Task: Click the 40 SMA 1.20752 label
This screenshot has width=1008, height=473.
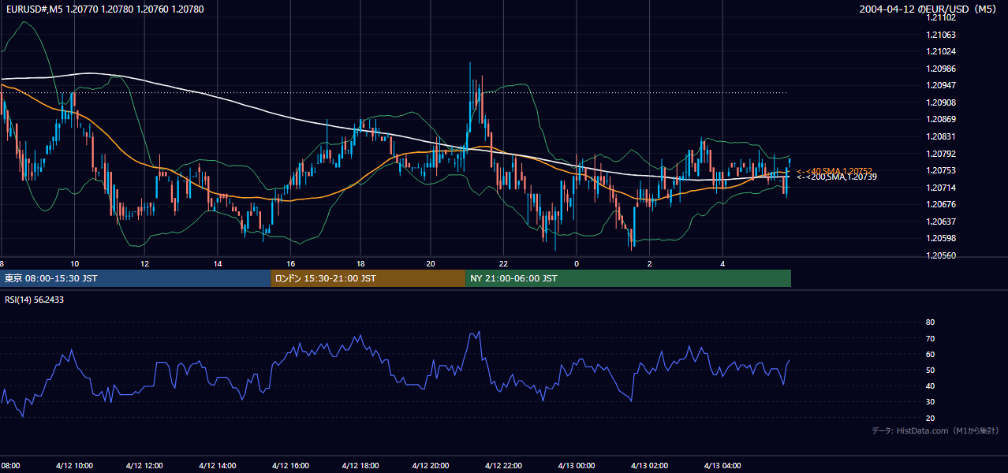Action: point(834,171)
